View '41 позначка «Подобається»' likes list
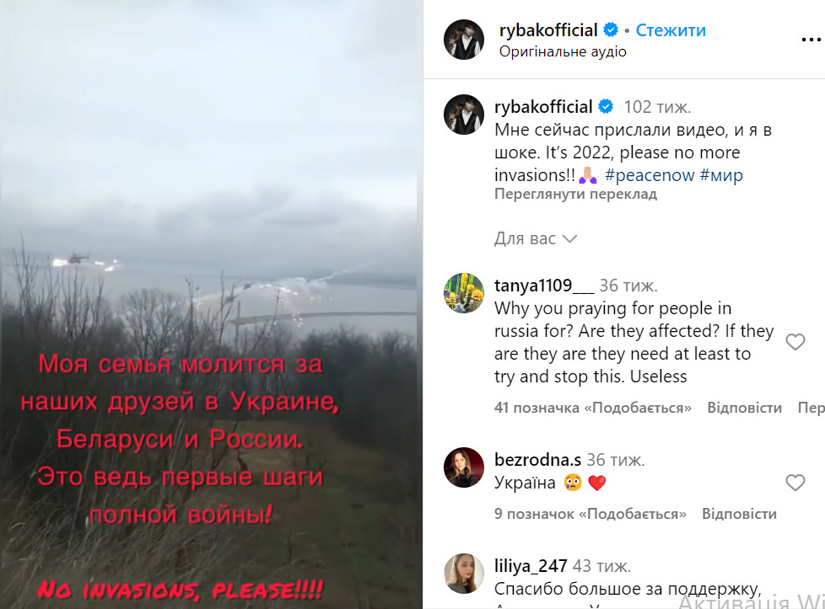The width and height of the screenshot is (825, 609). point(592,408)
